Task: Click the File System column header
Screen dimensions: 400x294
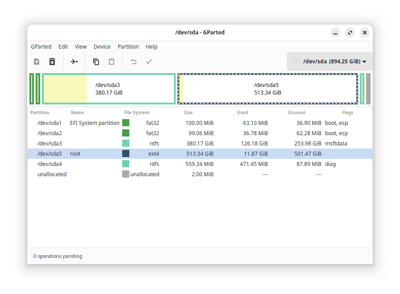Action: 136,112
